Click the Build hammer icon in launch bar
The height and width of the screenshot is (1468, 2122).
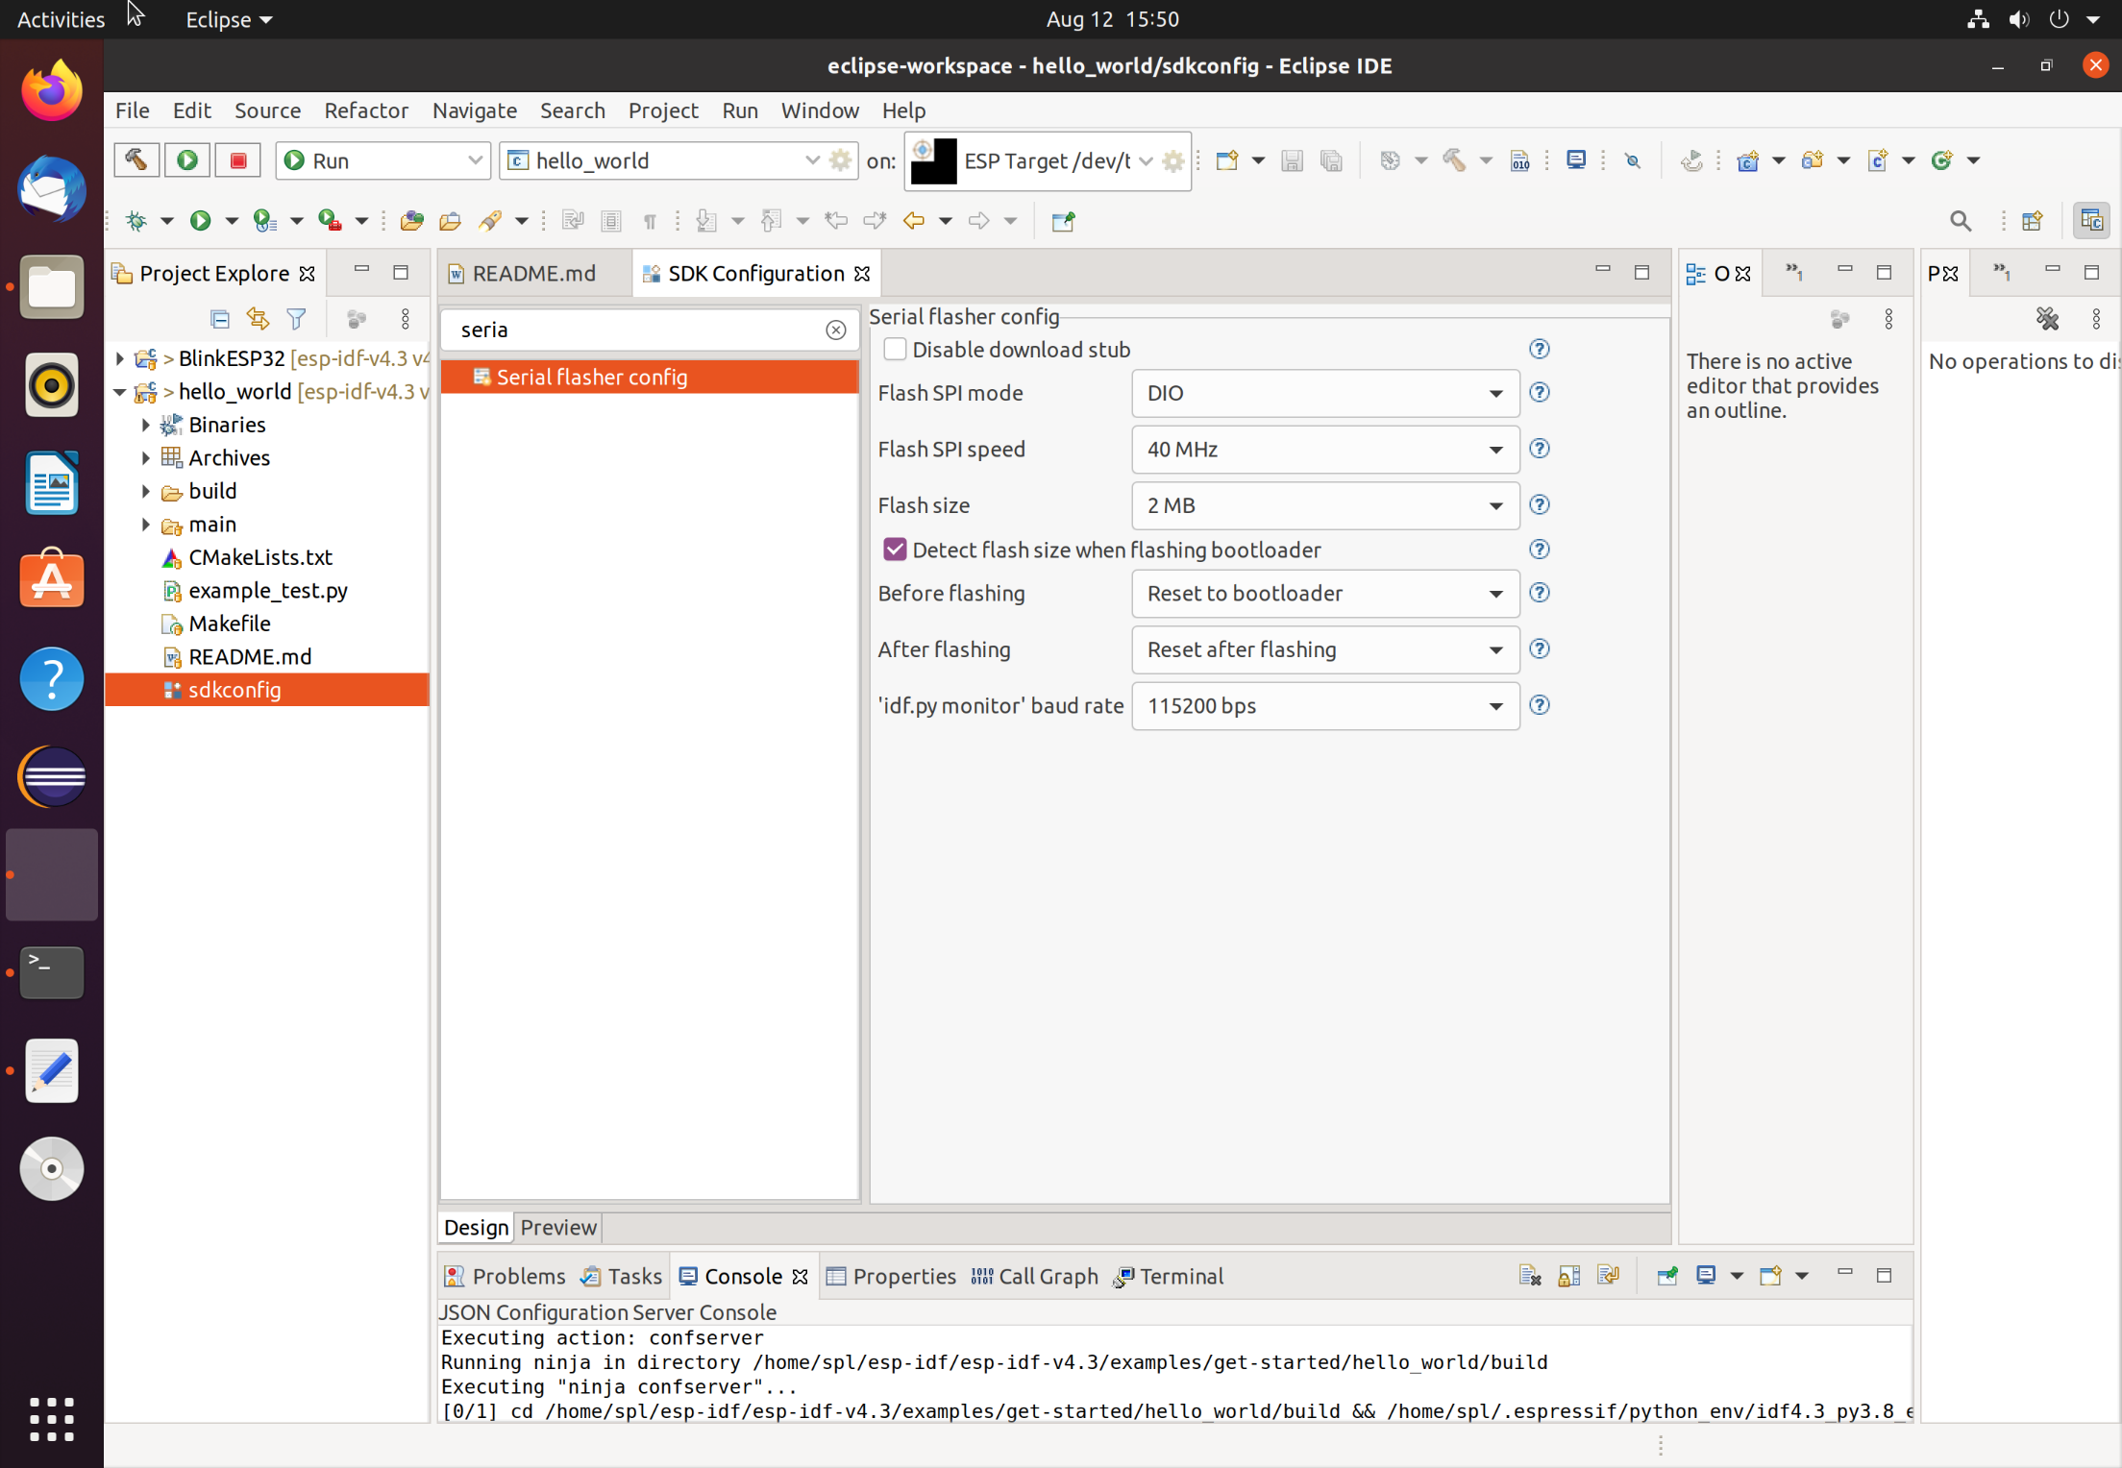(136, 160)
